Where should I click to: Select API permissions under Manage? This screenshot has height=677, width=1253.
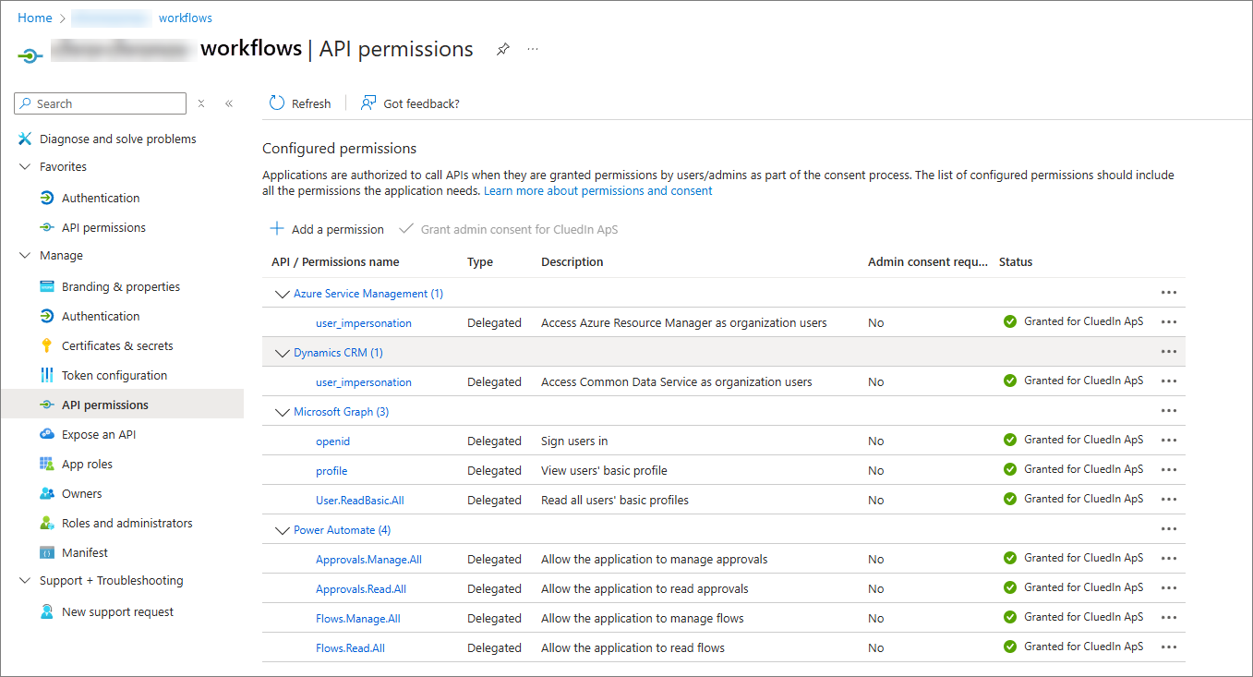(122, 405)
